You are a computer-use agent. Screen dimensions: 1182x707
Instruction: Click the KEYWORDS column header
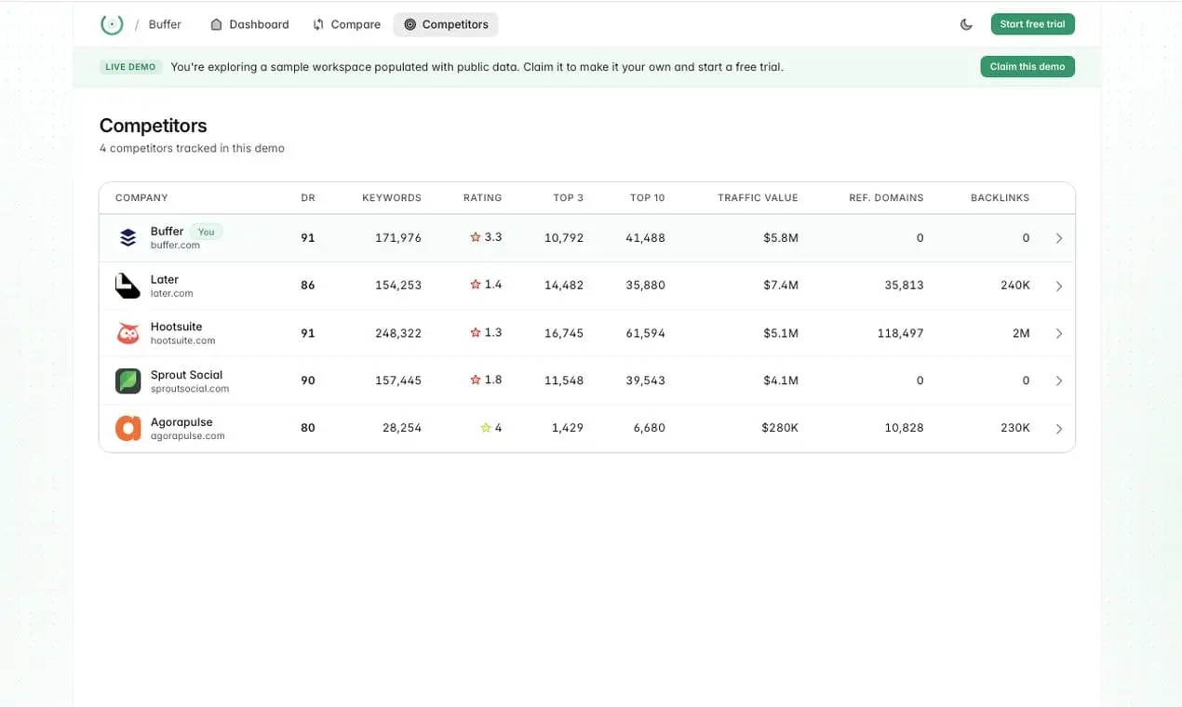(392, 198)
